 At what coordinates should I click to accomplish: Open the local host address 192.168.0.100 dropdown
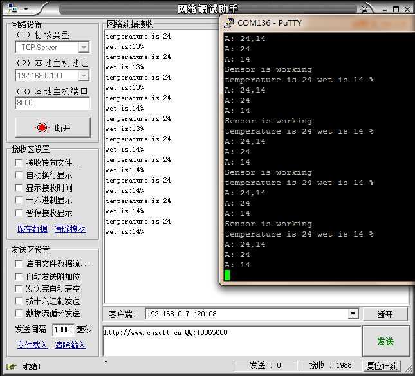pos(84,76)
